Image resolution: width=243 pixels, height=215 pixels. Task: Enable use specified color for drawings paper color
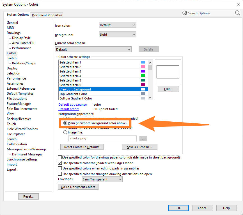[x=60, y=157]
